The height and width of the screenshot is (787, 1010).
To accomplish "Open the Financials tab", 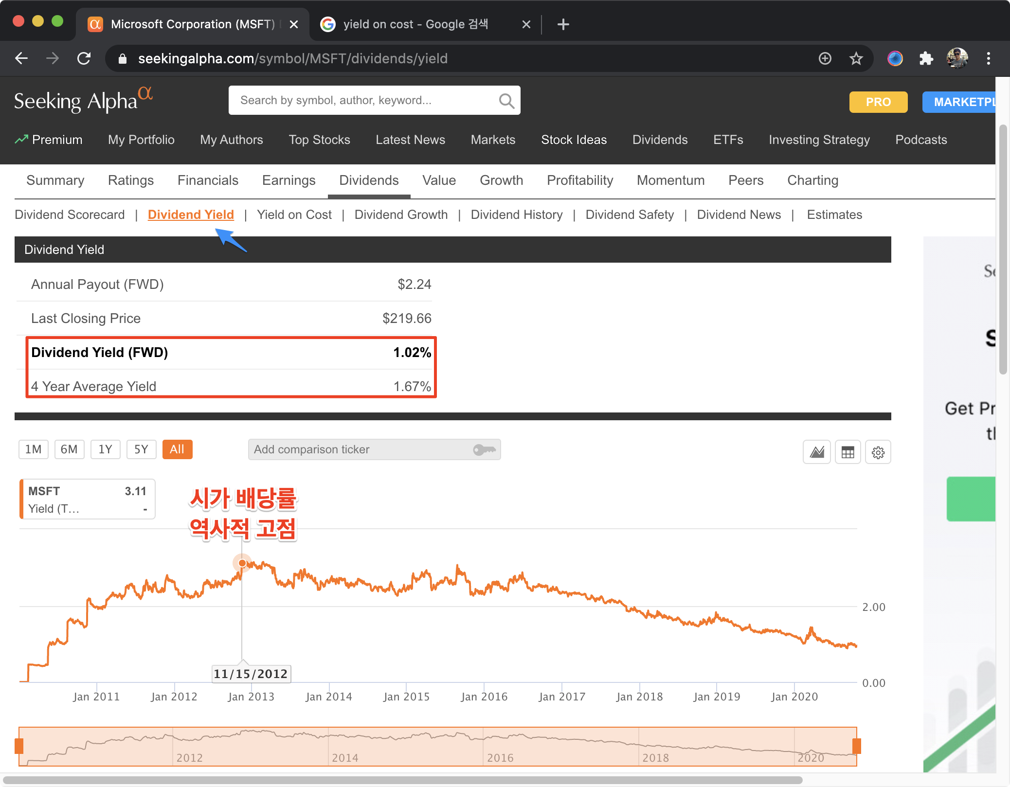I will 208,180.
